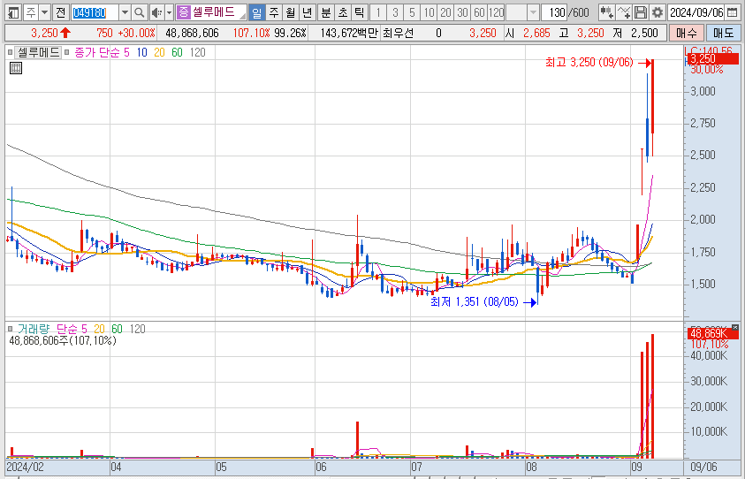
Task: Select interval 20 button in toolbar
Action: point(445,12)
